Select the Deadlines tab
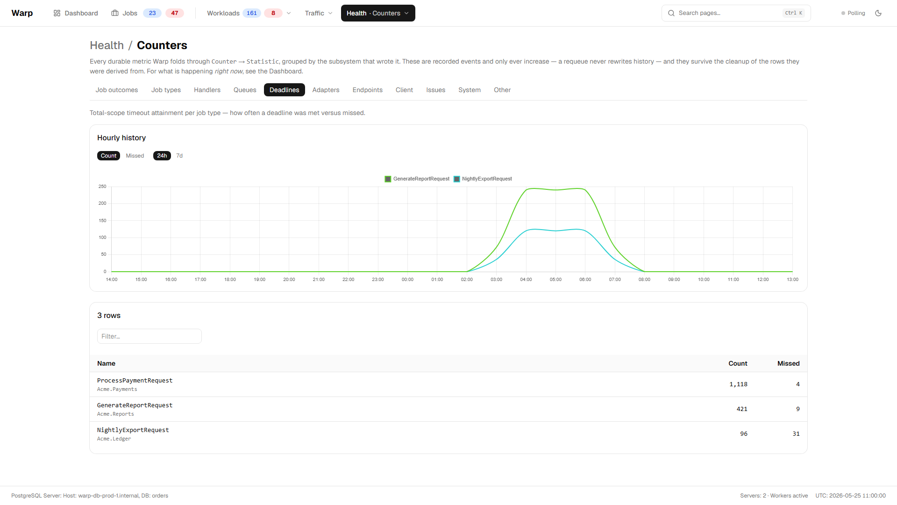The width and height of the screenshot is (897, 505). click(285, 90)
